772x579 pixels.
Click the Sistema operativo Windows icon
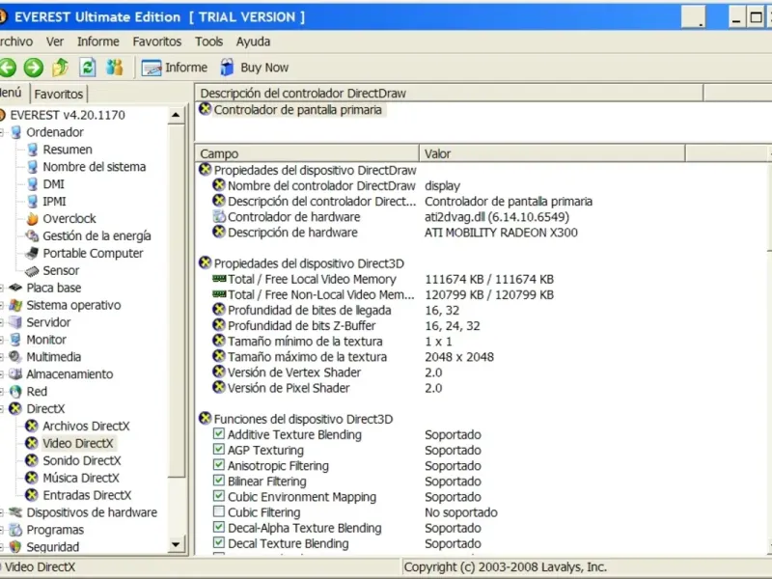coord(15,305)
